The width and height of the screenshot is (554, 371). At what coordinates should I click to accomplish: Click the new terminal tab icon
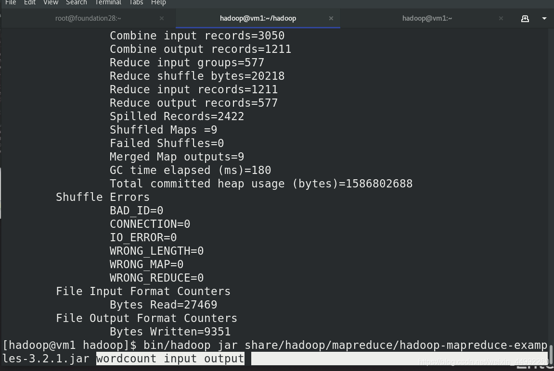pyautogui.click(x=525, y=18)
